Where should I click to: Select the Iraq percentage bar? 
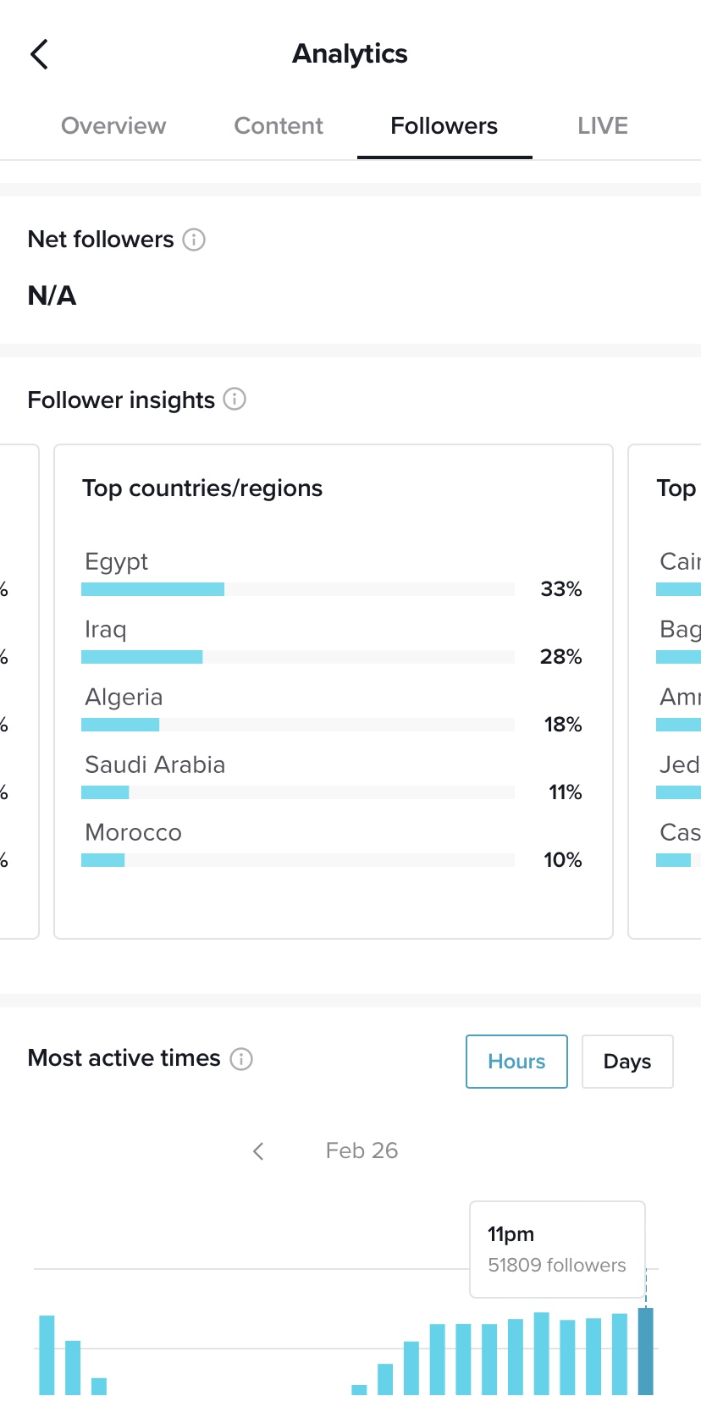pyautogui.click(x=298, y=657)
